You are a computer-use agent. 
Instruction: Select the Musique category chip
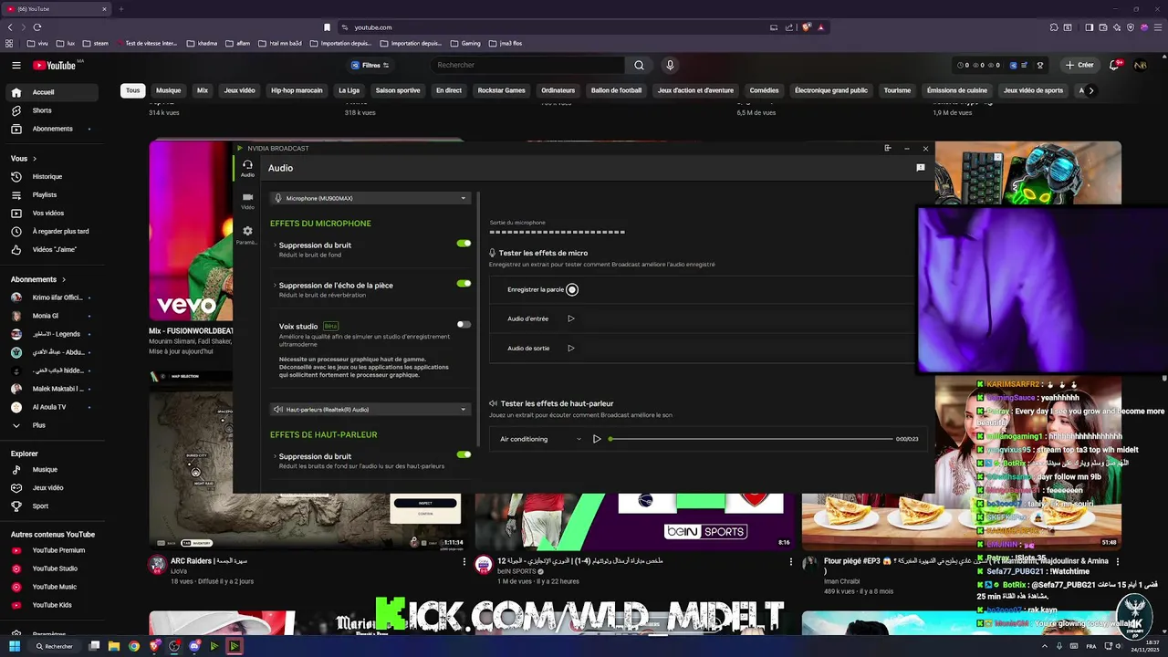point(168,90)
